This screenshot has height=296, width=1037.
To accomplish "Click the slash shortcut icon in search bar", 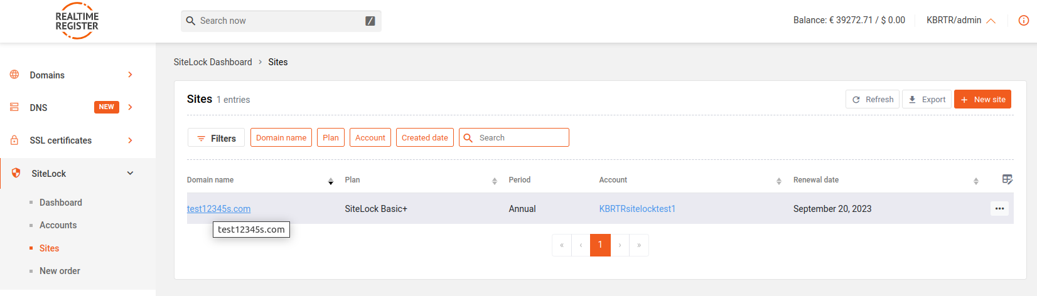I will point(370,21).
